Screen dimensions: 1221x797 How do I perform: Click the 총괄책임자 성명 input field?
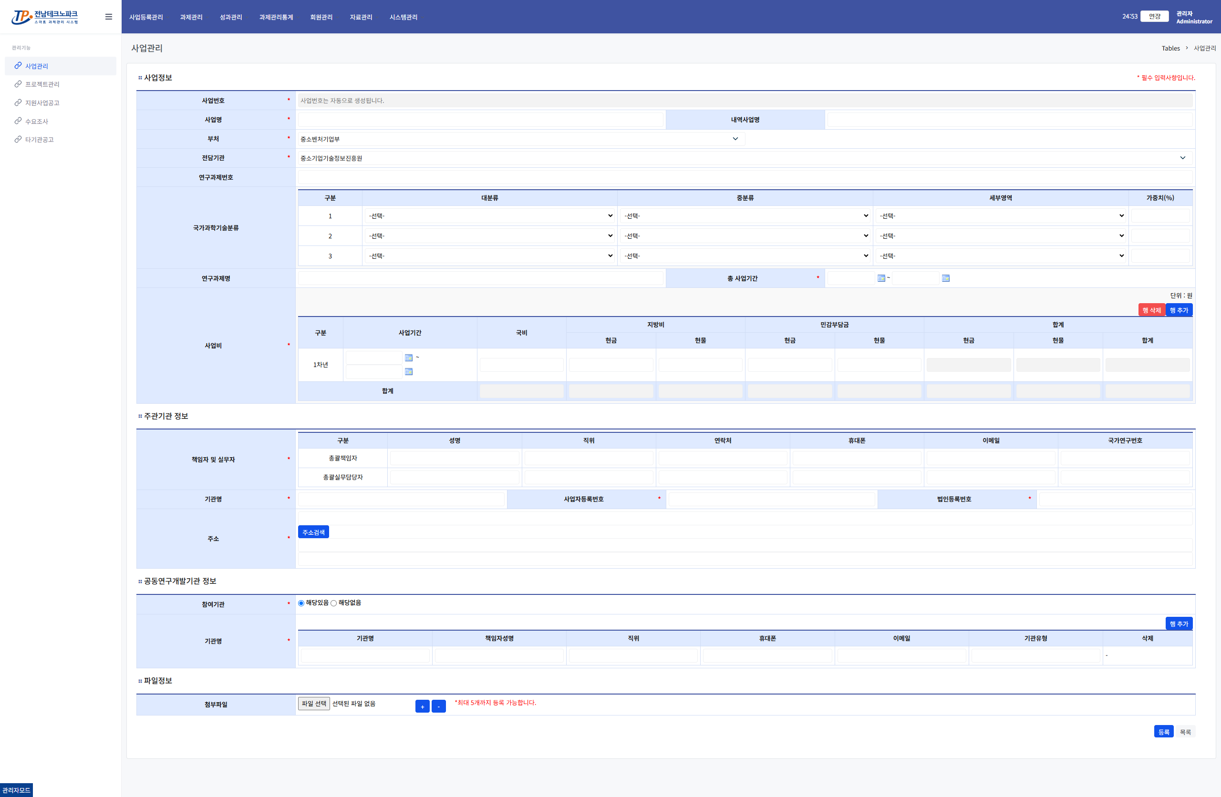[455, 458]
